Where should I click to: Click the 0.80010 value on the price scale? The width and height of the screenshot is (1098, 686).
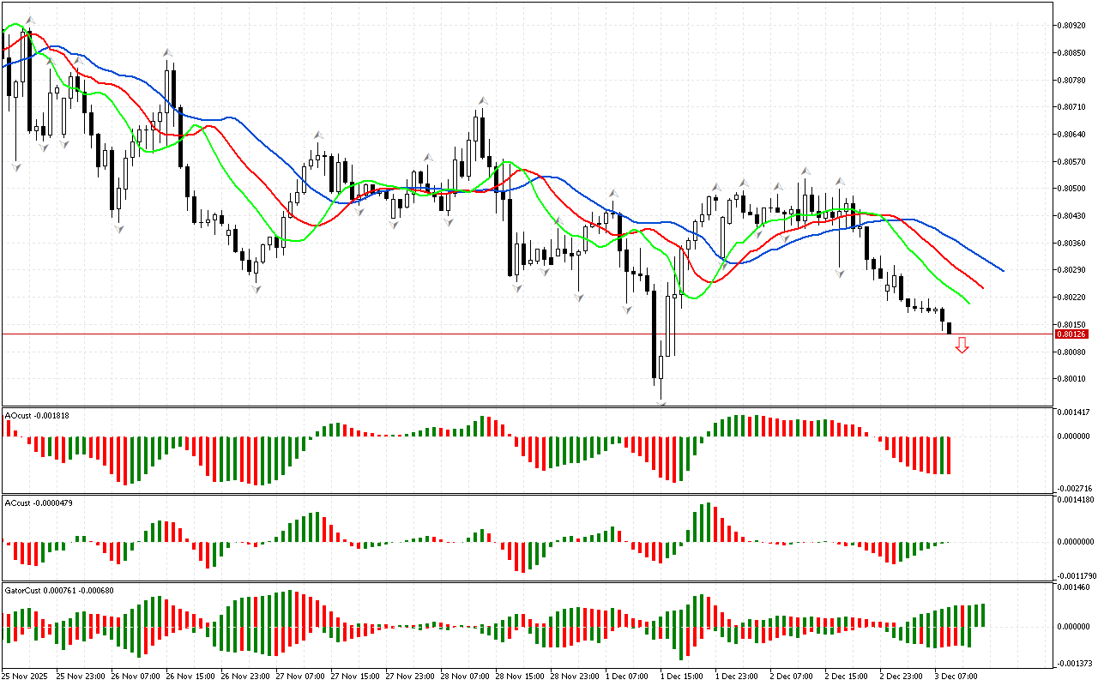1072,379
